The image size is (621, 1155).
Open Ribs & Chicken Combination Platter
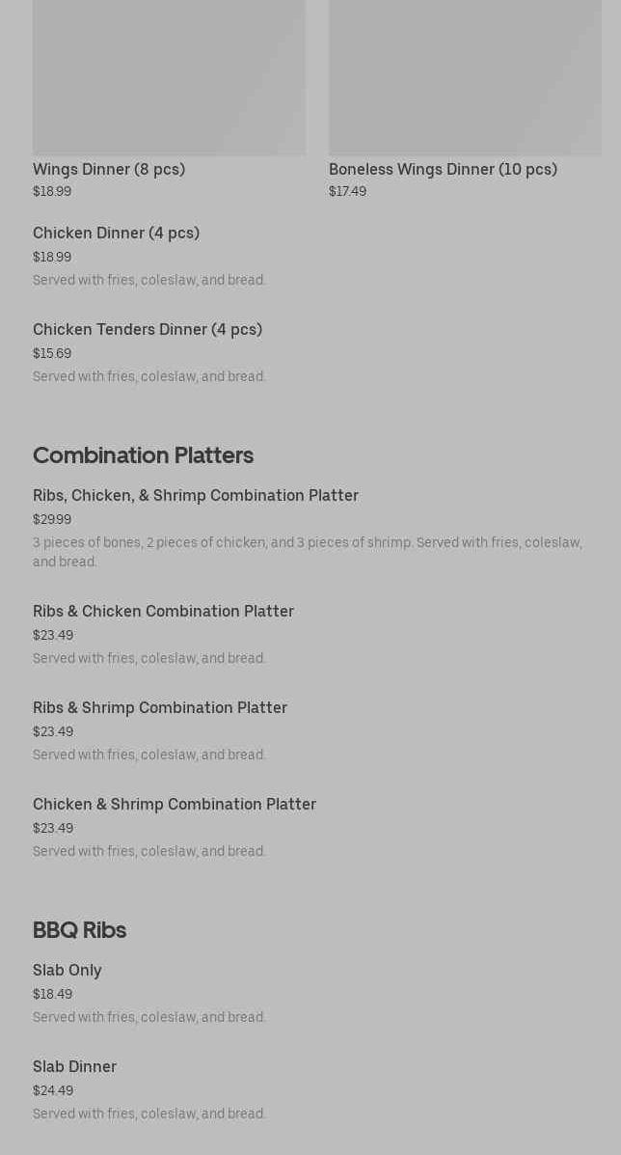(163, 612)
